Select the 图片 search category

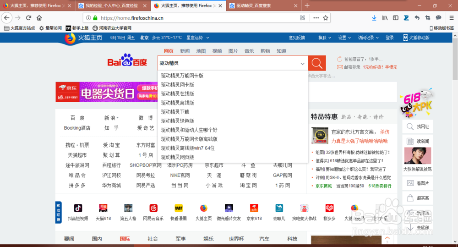point(233,51)
